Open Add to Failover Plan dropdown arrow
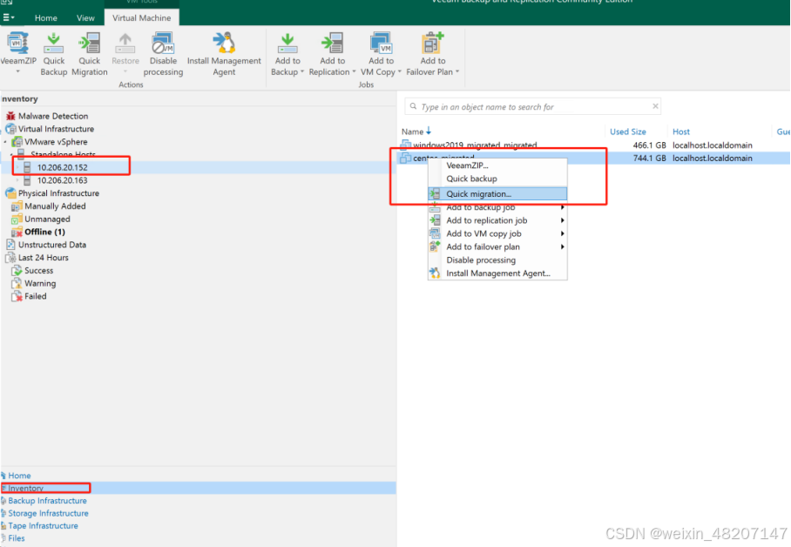The width and height of the screenshot is (791, 547). tap(457, 71)
